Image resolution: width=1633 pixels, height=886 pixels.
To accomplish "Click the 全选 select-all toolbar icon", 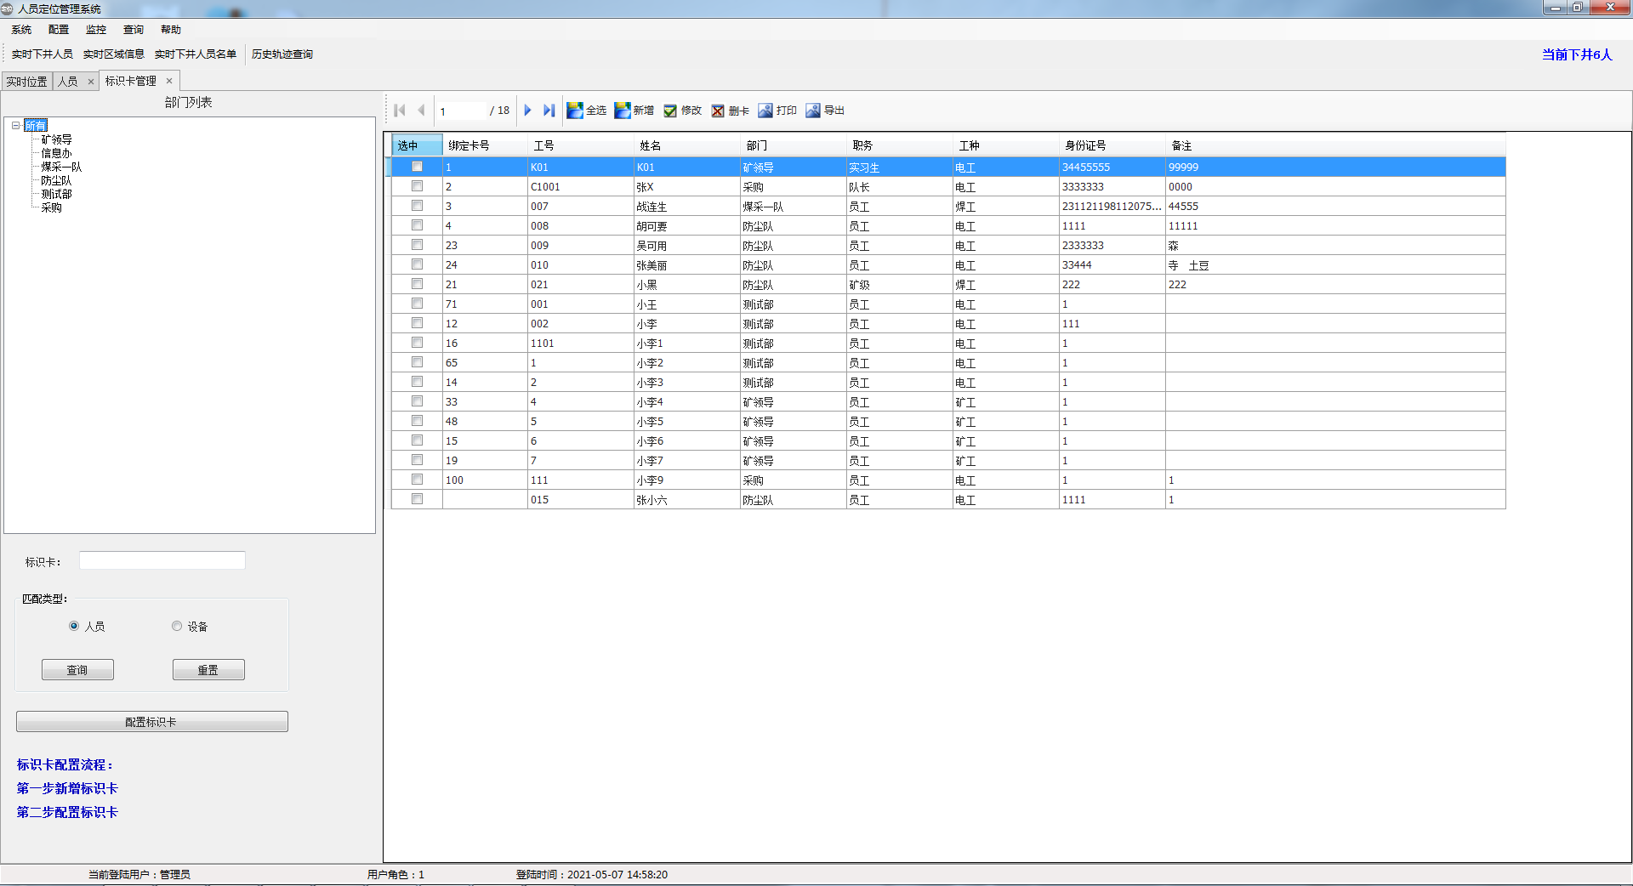I will coord(576,111).
